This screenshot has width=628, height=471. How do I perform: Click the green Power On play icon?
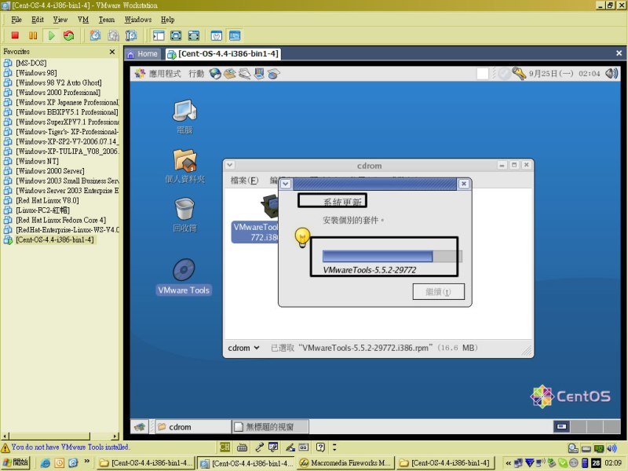click(x=51, y=35)
